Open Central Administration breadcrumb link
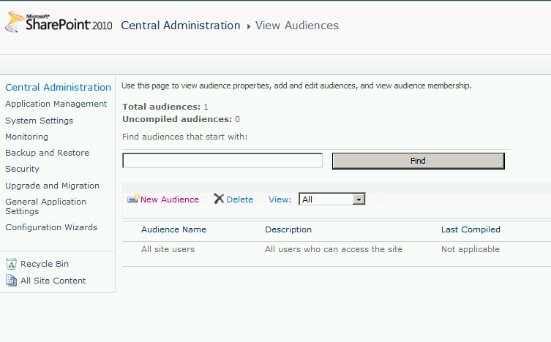Image resolution: width=551 pixels, height=342 pixels. pyautogui.click(x=180, y=26)
